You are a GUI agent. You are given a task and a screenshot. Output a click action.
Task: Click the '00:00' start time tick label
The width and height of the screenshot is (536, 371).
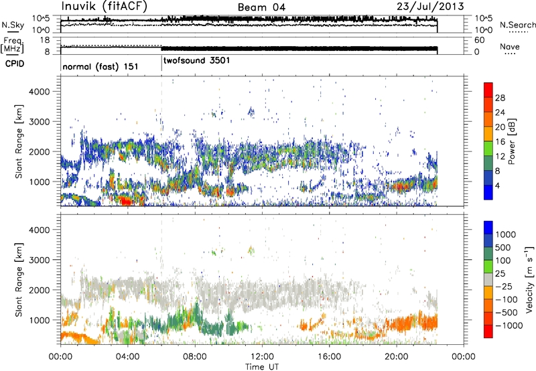(x=60, y=357)
